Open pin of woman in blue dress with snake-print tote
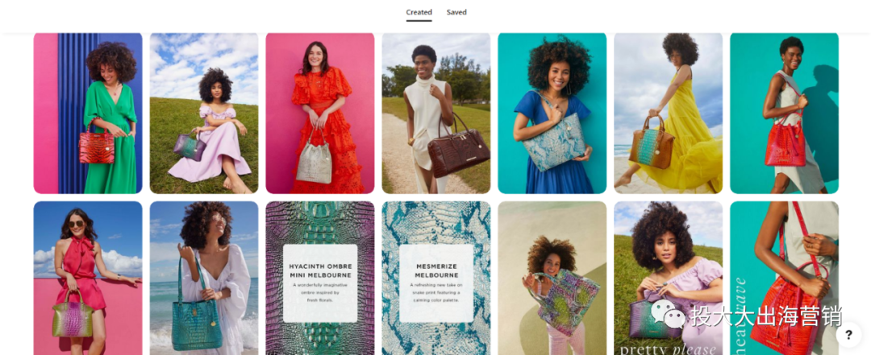 coord(552,114)
